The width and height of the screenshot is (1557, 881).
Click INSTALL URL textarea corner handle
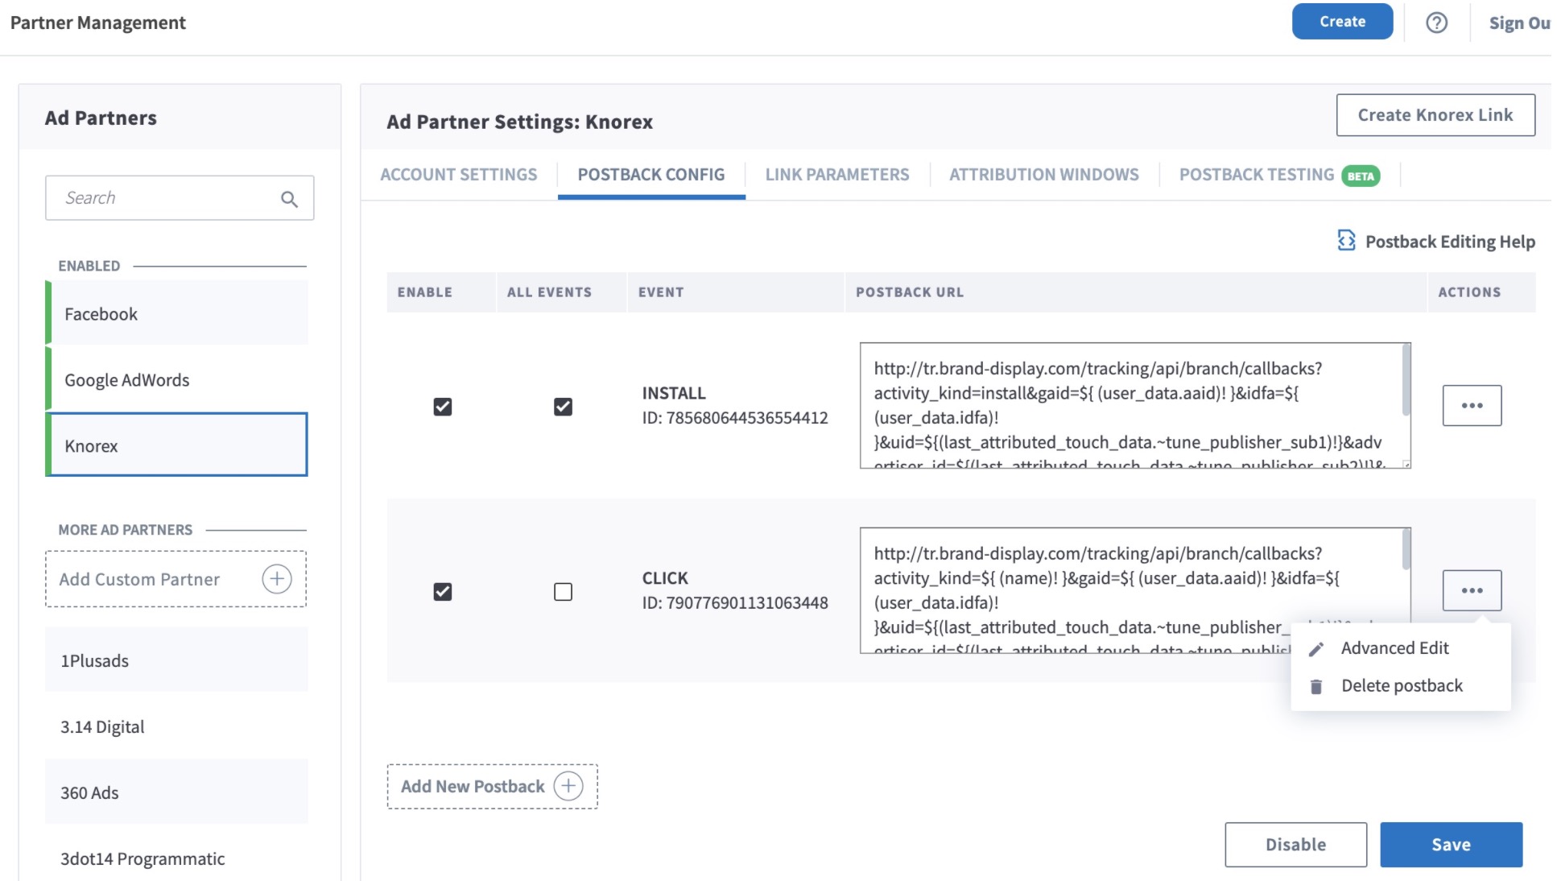click(x=1406, y=464)
